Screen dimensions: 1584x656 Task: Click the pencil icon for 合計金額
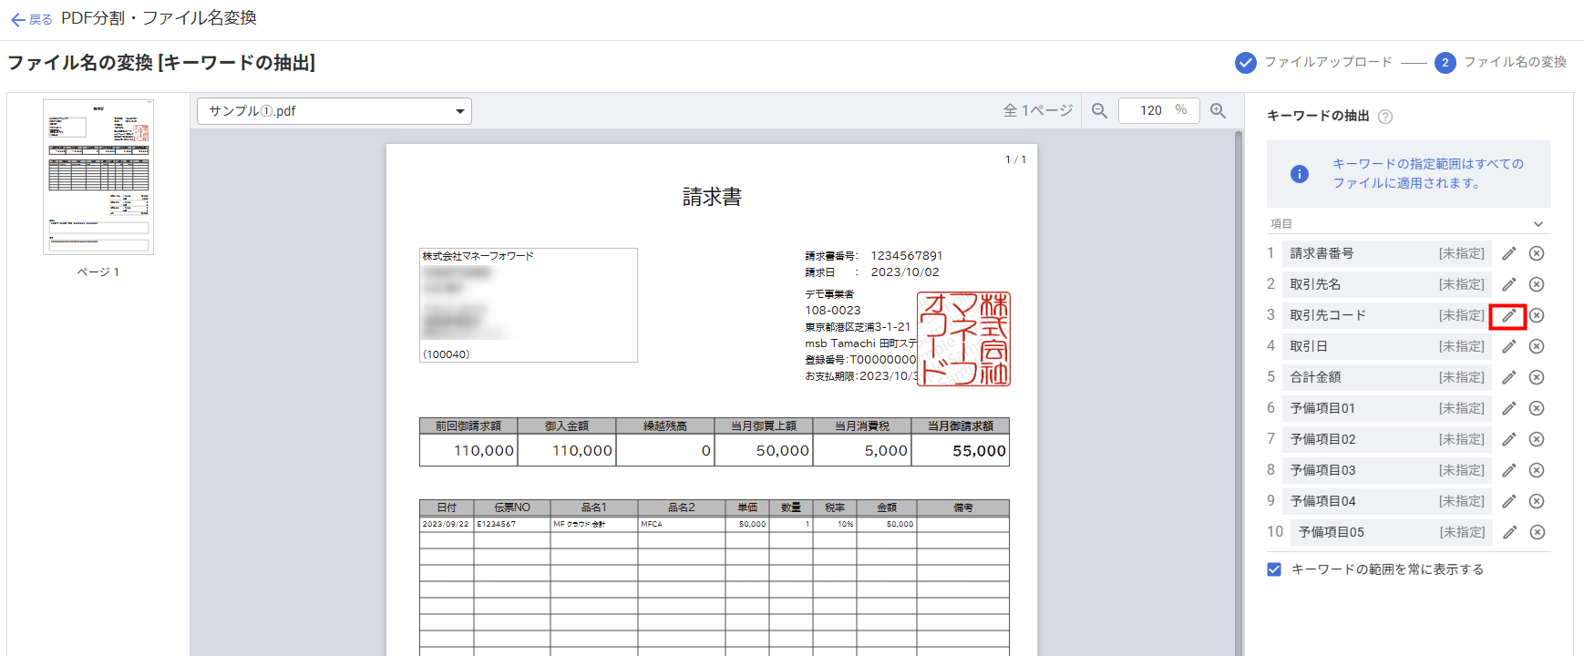point(1508,377)
